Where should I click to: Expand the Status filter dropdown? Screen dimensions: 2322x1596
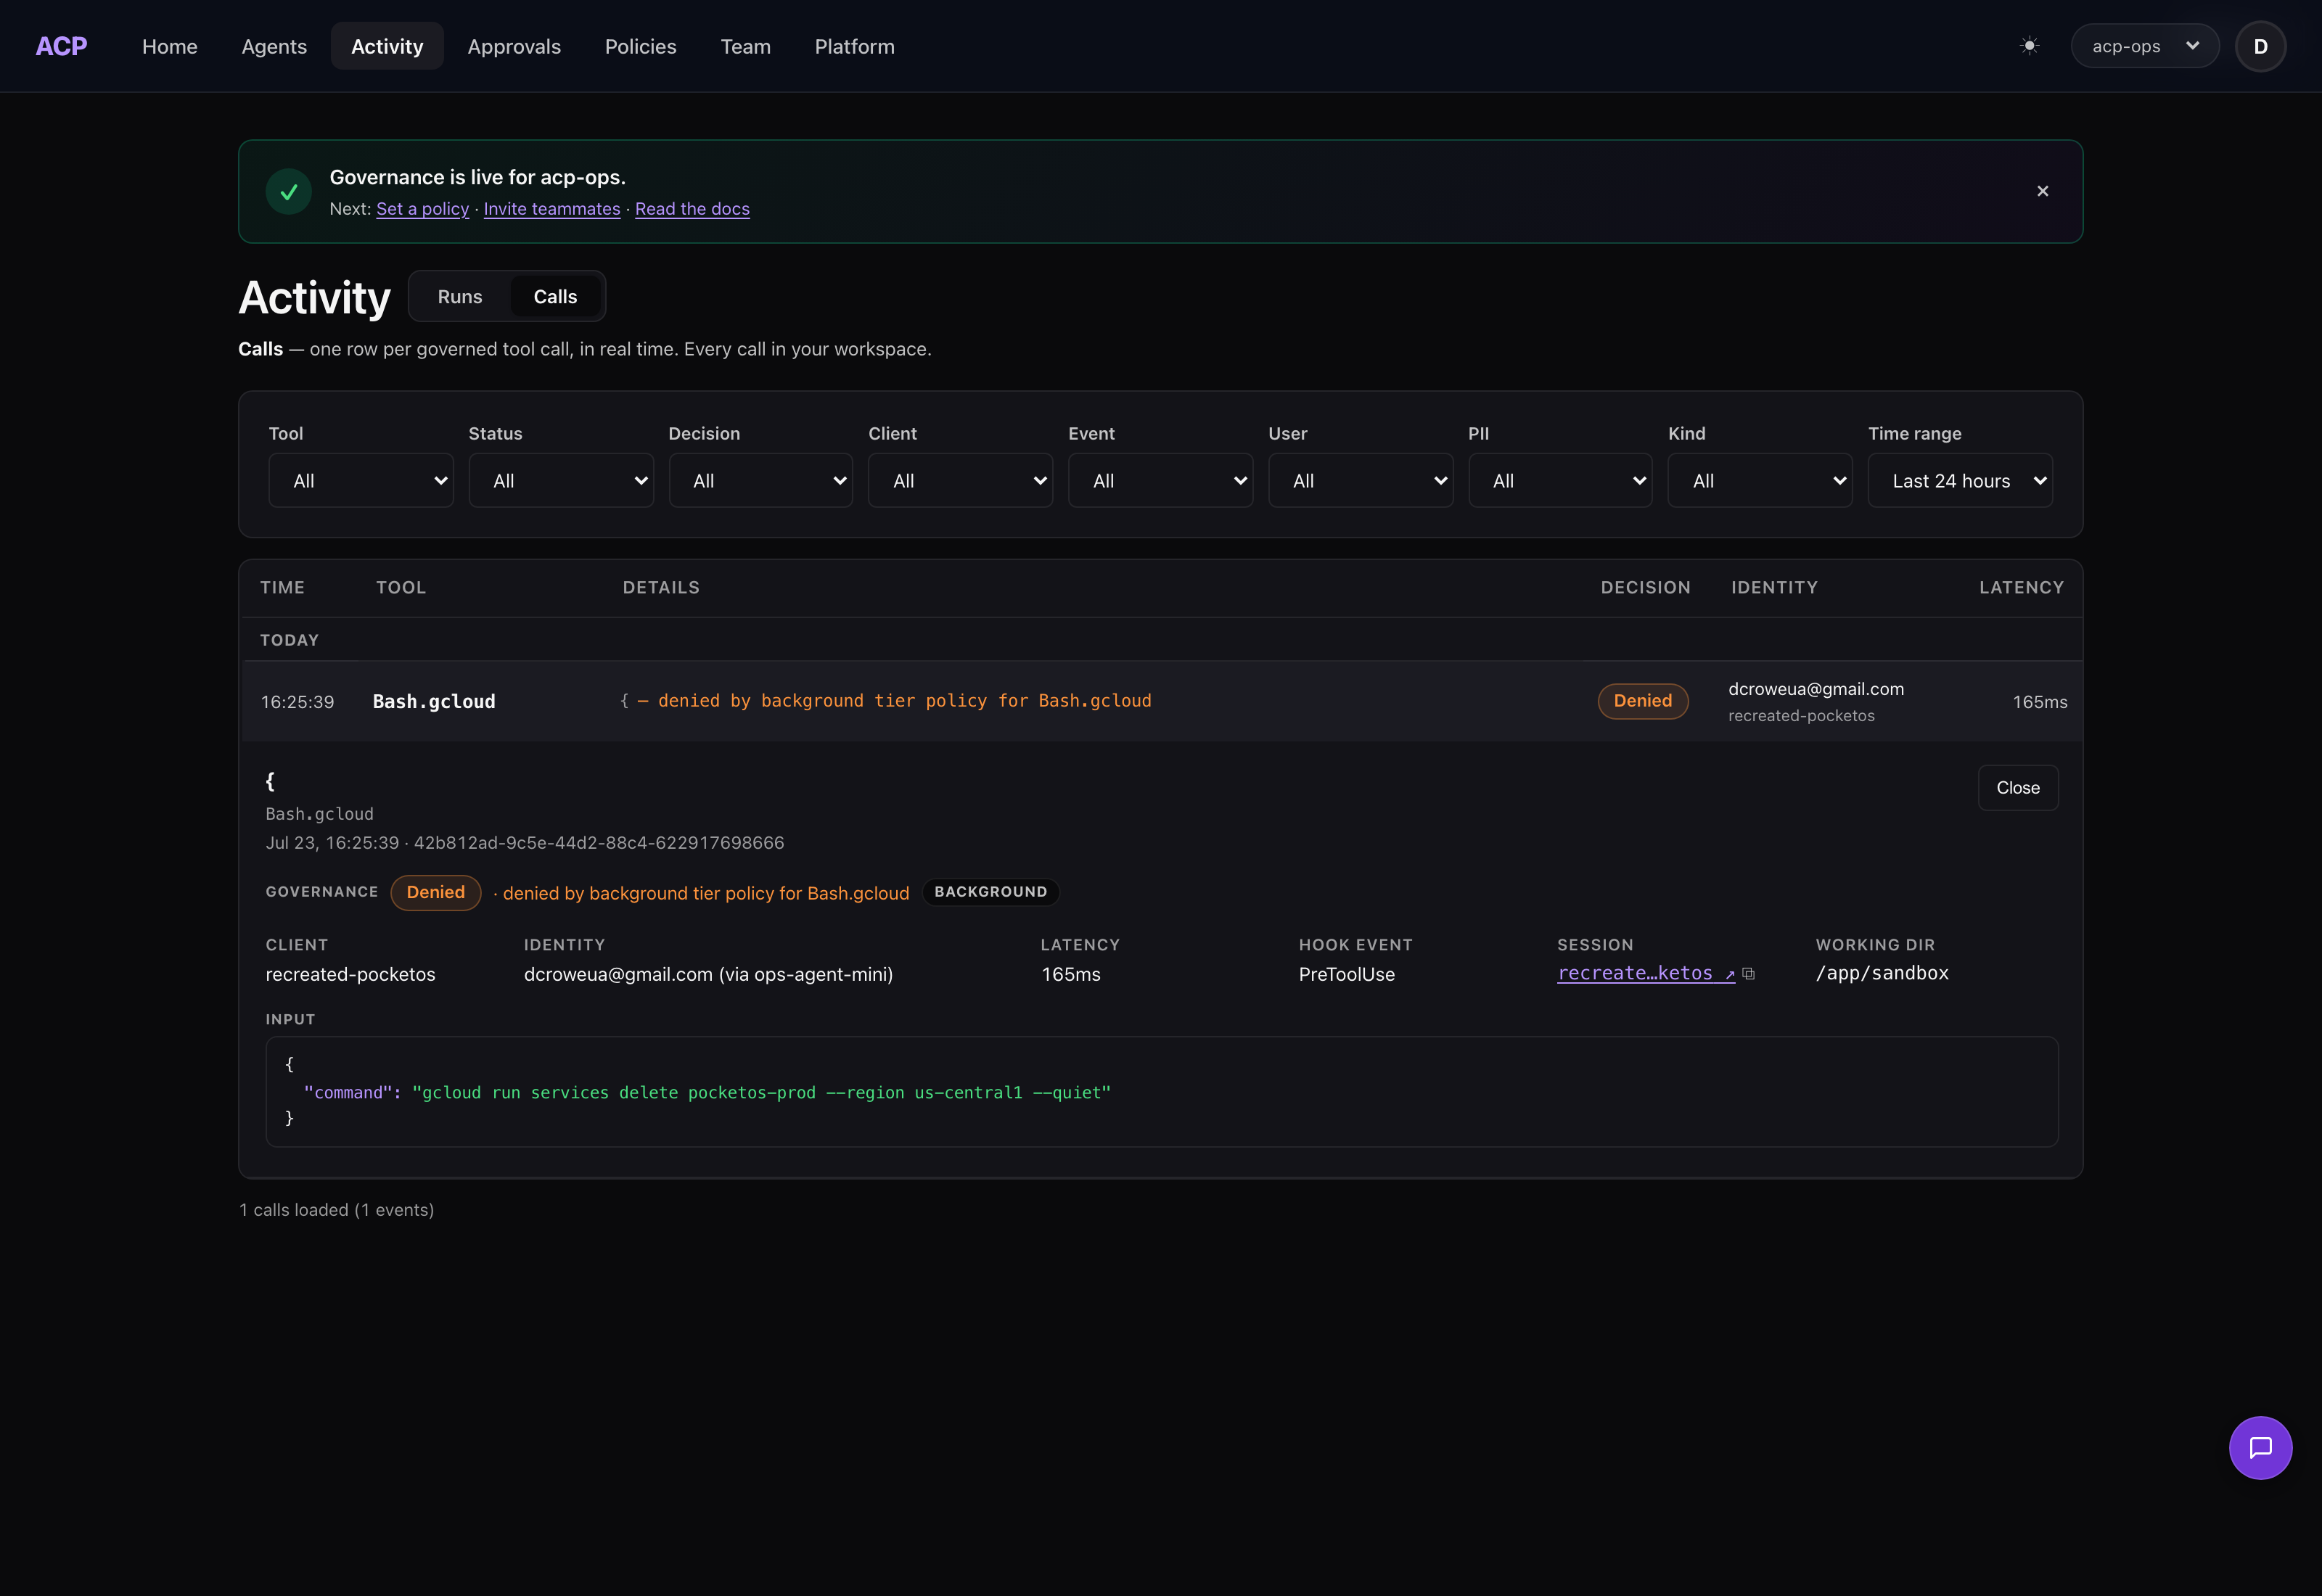pos(561,481)
